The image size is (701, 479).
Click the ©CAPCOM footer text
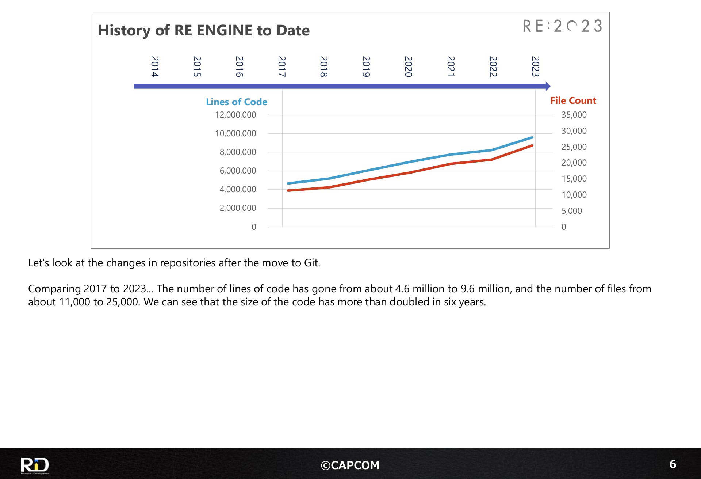pos(350,465)
